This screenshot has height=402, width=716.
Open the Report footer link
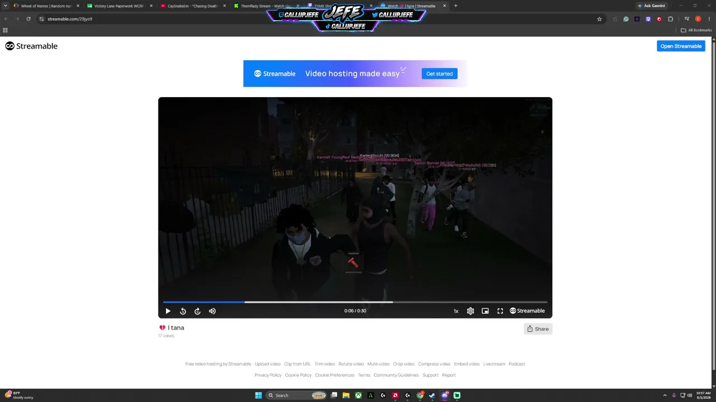tap(449, 375)
